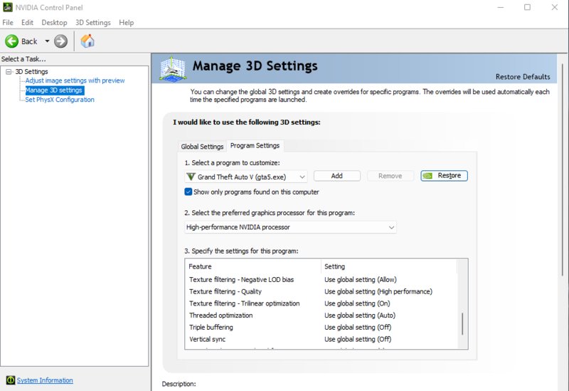Collapse the 3D Settings tree node
This screenshot has height=391, width=569.
point(9,72)
